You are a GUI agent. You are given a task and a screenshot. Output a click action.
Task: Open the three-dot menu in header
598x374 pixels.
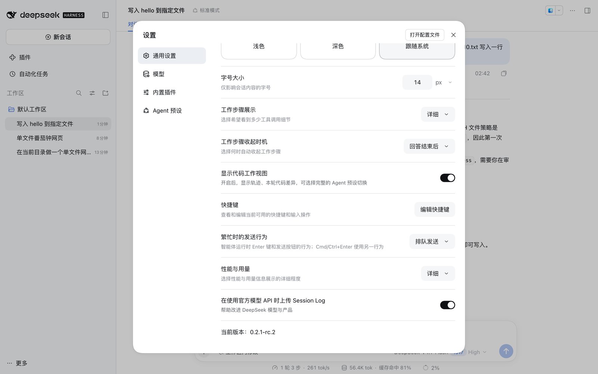tap(572, 10)
